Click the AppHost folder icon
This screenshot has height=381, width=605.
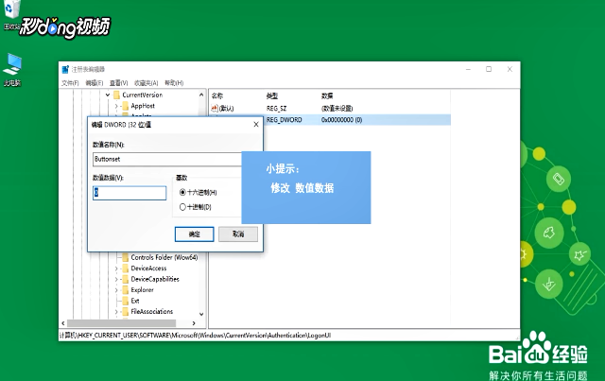pos(125,106)
